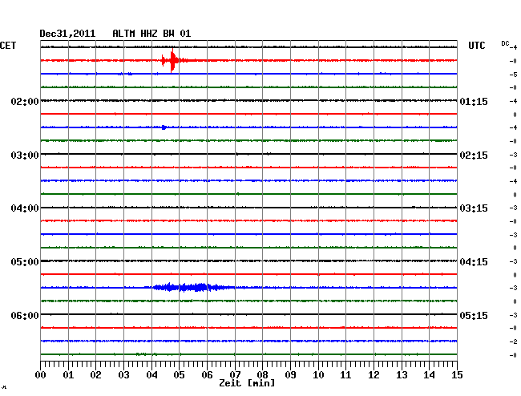Click minute 10 on the time axis
Viewport: 521px width, 396px height.
click(318, 374)
